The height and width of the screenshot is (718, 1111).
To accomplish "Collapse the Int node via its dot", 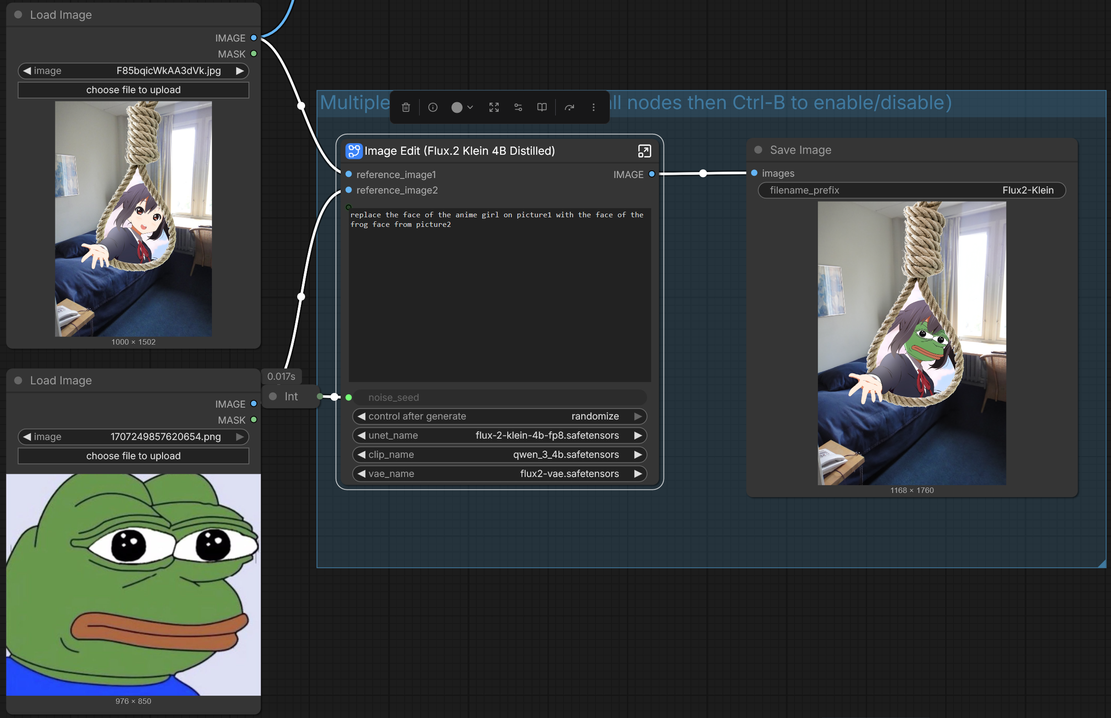I will tap(274, 396).
